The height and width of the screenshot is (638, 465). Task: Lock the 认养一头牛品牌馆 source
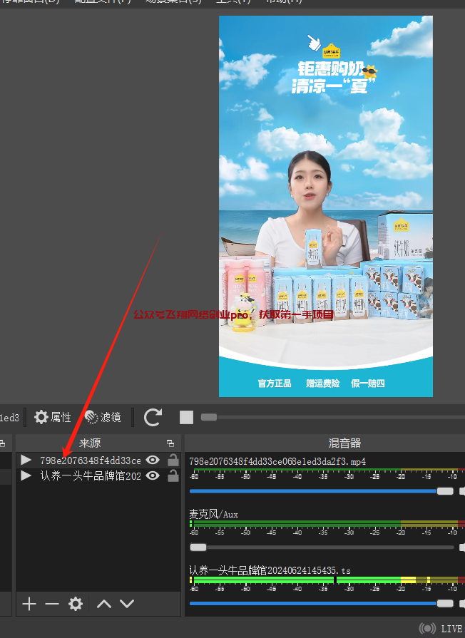pyautogui.click(x=173, y=475)
